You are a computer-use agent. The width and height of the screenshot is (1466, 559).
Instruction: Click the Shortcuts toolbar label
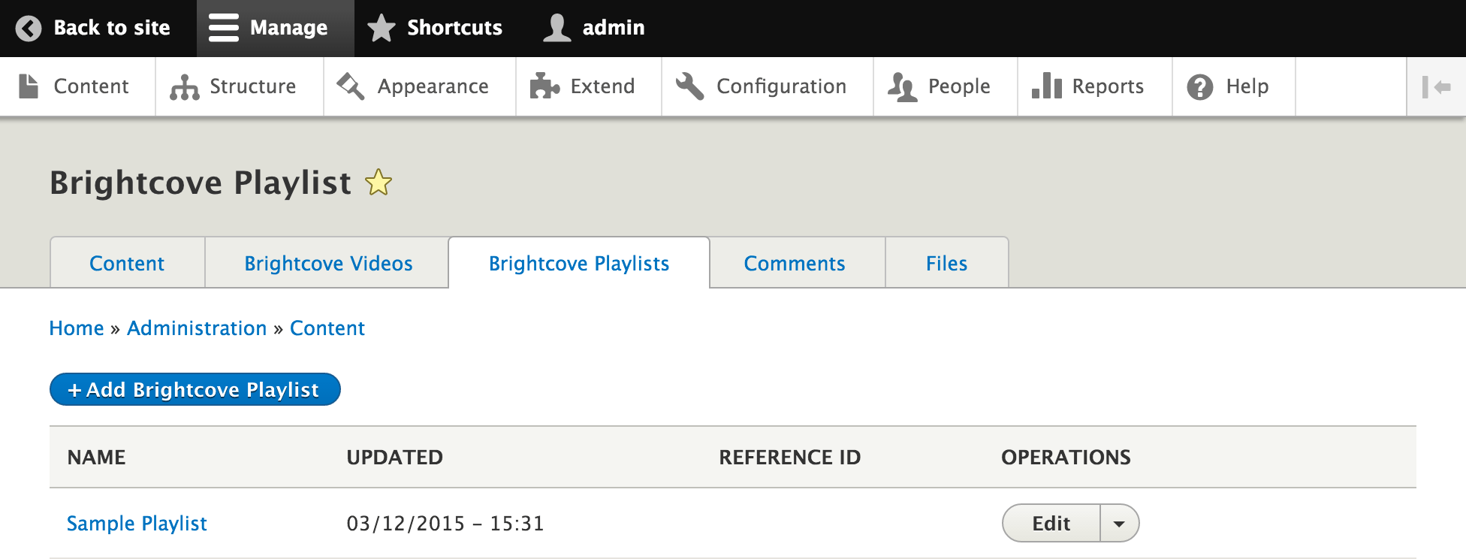(454, 28)
